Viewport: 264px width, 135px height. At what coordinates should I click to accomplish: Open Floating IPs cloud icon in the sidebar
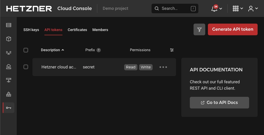point(9,67)
